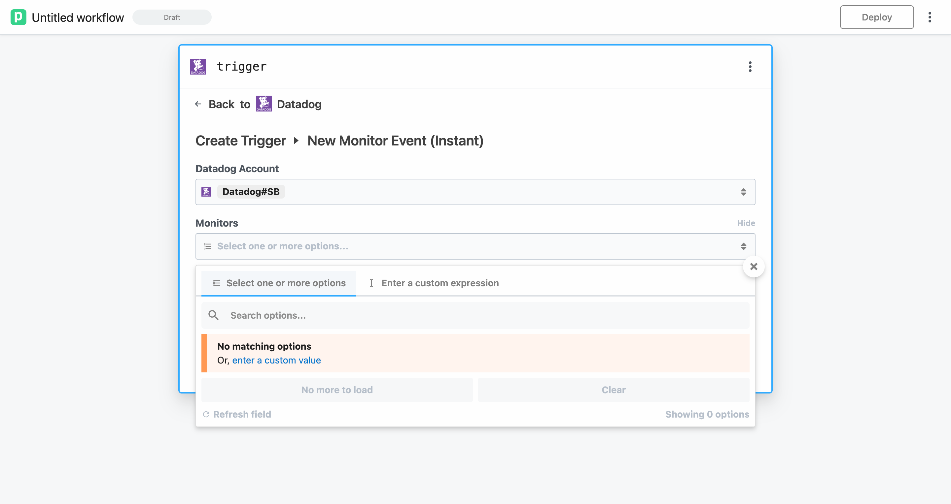Click the Clear button in the options panel

(x=613, y=390)
